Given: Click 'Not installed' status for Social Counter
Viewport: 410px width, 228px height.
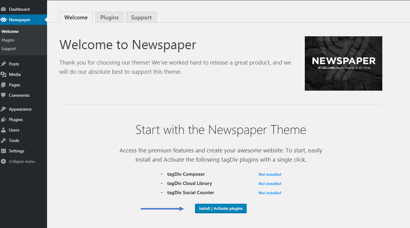Looking at the screenshot, I should [270, 193].
